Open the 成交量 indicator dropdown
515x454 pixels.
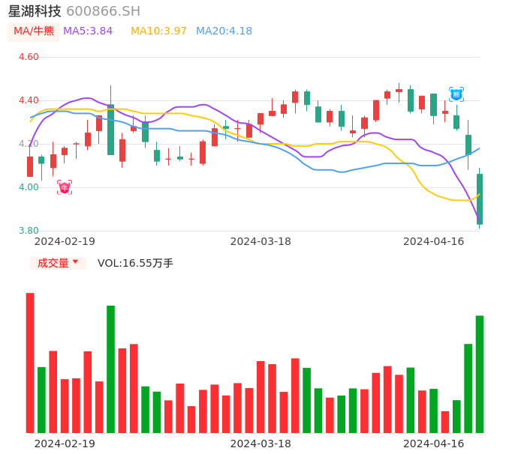58,263
